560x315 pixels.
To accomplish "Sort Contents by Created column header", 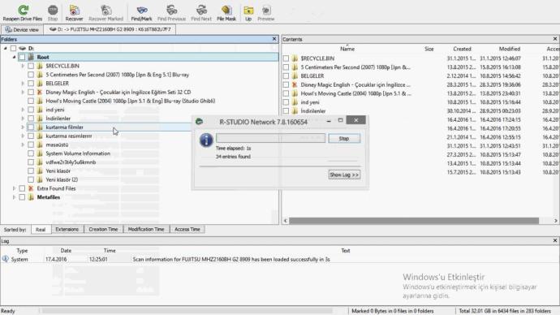I will pos(462,49).
